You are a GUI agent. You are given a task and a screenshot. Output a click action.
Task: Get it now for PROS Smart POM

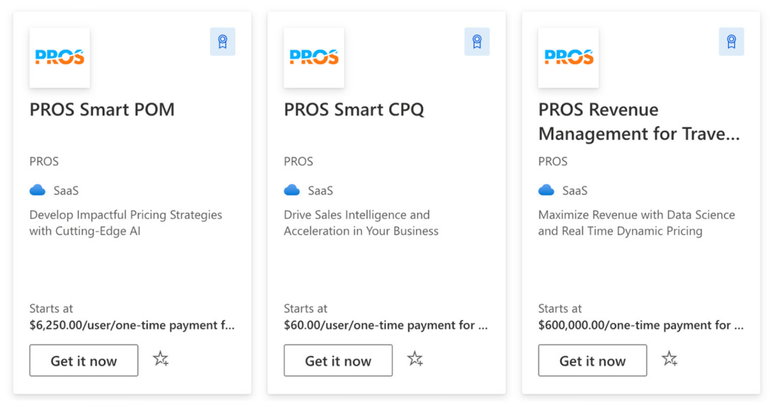click(x=83, y=361)
